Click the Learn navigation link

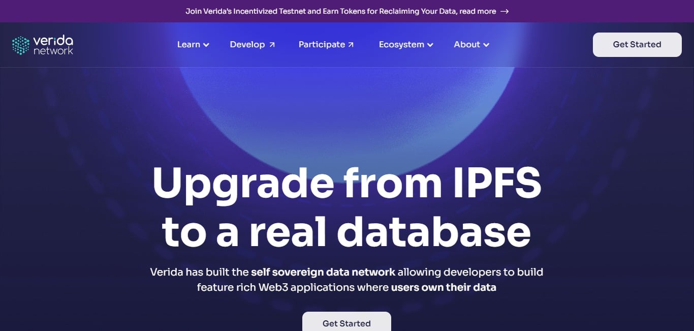pos(188,44)
